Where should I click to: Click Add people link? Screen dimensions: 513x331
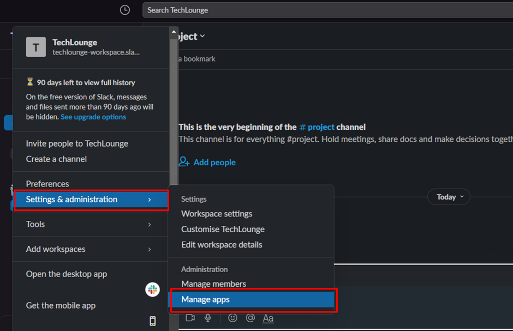click(x=214, y=163)
